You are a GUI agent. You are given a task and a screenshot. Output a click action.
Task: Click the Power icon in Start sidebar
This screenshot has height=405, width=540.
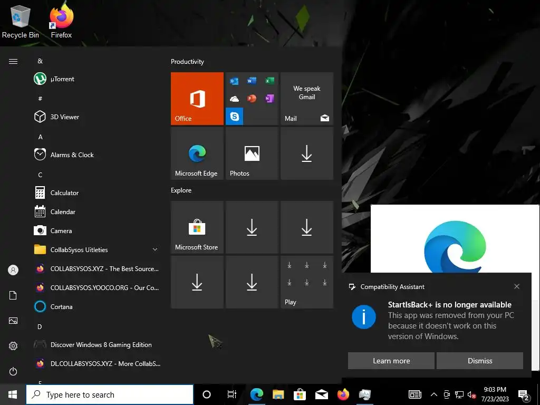tap(13, 371)
